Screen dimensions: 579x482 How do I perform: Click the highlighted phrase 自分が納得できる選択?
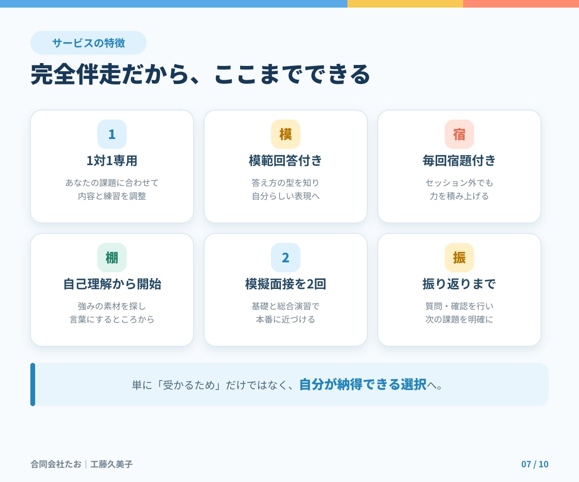[x=363, y=384]
